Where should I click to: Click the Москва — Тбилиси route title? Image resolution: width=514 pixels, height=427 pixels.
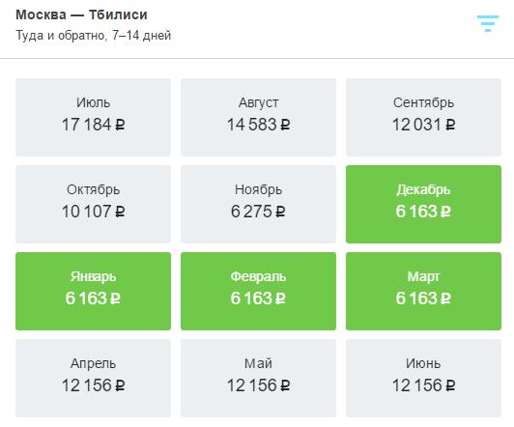[81, 14]
